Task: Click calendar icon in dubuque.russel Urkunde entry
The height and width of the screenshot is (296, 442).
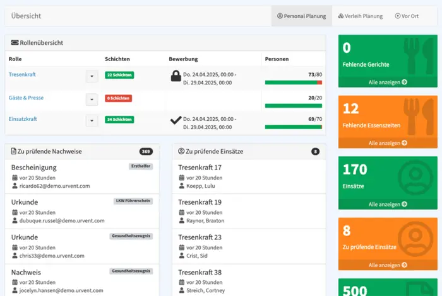Action: tap(15, 212)
